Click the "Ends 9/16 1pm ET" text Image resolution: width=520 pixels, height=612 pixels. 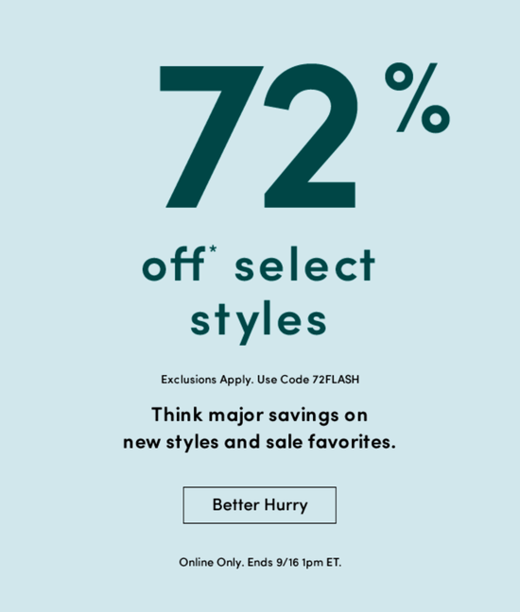coord(294,563)
